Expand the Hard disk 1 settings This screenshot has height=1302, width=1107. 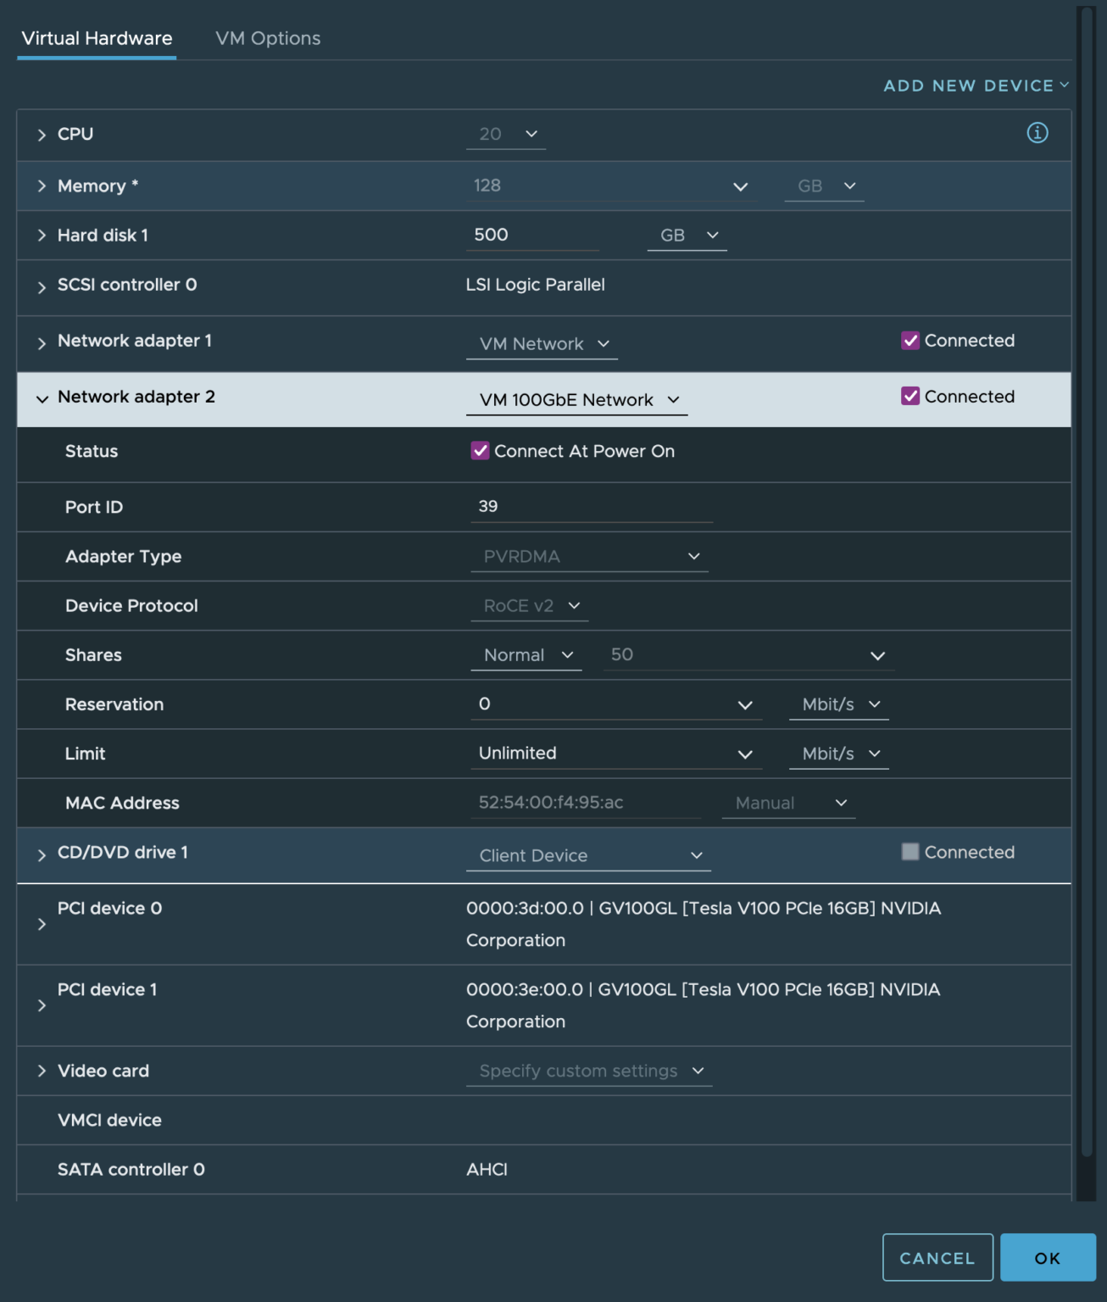pyautogui.click(x=40, y=236)
